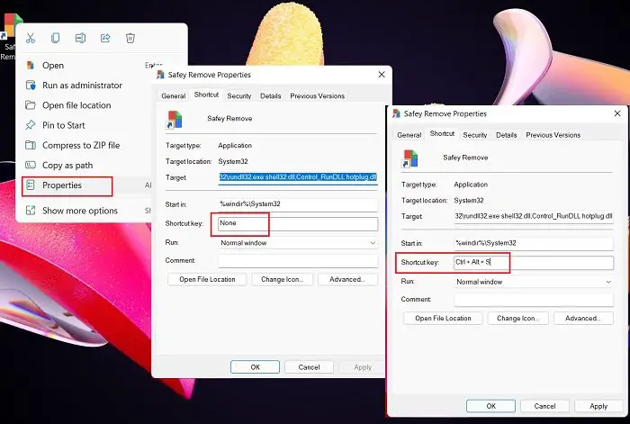Open Previous Versions tab in left window

(x=318, y=96)
